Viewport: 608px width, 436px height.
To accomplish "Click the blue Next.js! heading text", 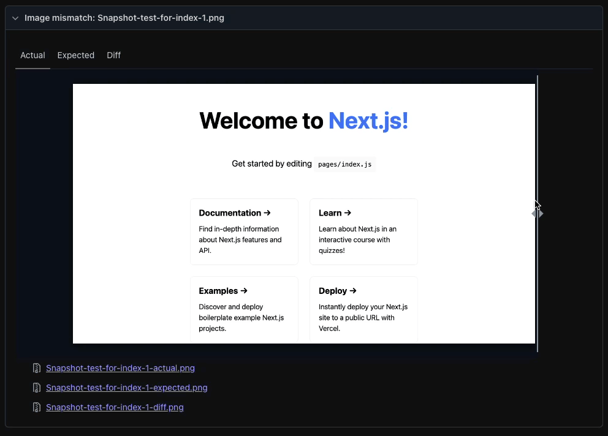I will (368, 121).
